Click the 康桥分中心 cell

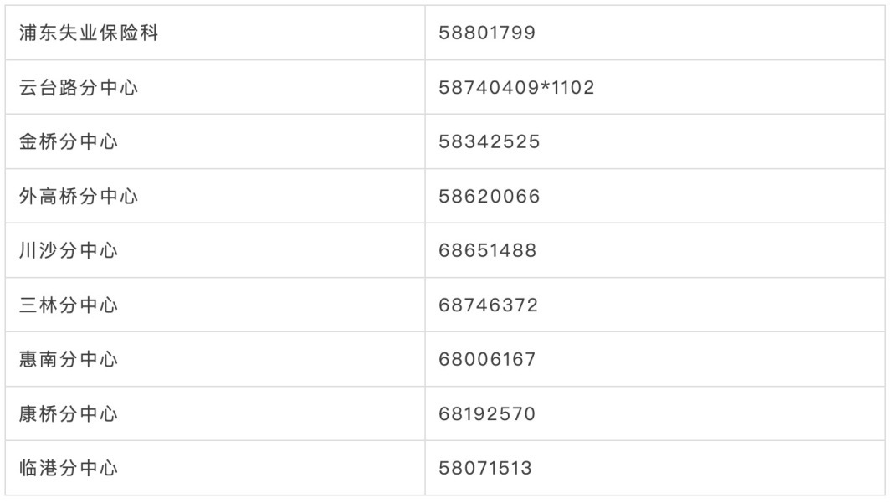[x=215, y=413]
